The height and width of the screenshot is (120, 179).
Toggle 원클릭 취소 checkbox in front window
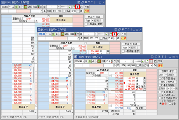pyautogui.click(x=160, y=92)
